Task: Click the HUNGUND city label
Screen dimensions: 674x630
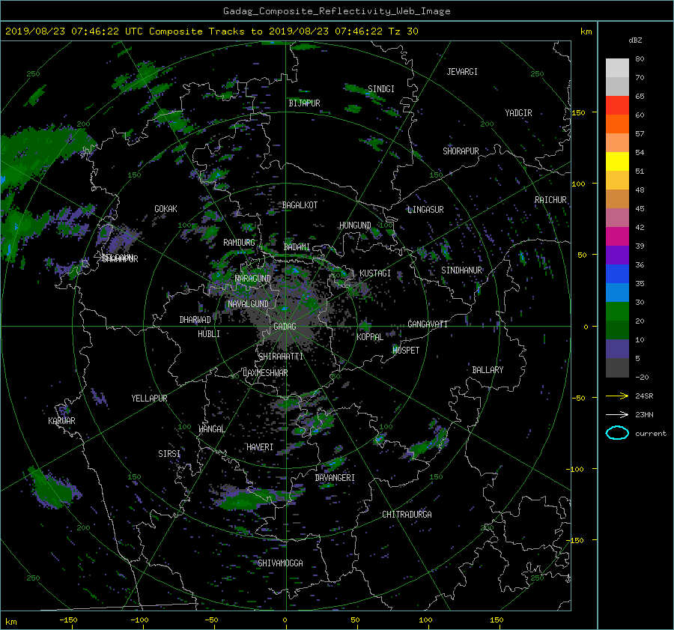Action: [x=355, y=225]
